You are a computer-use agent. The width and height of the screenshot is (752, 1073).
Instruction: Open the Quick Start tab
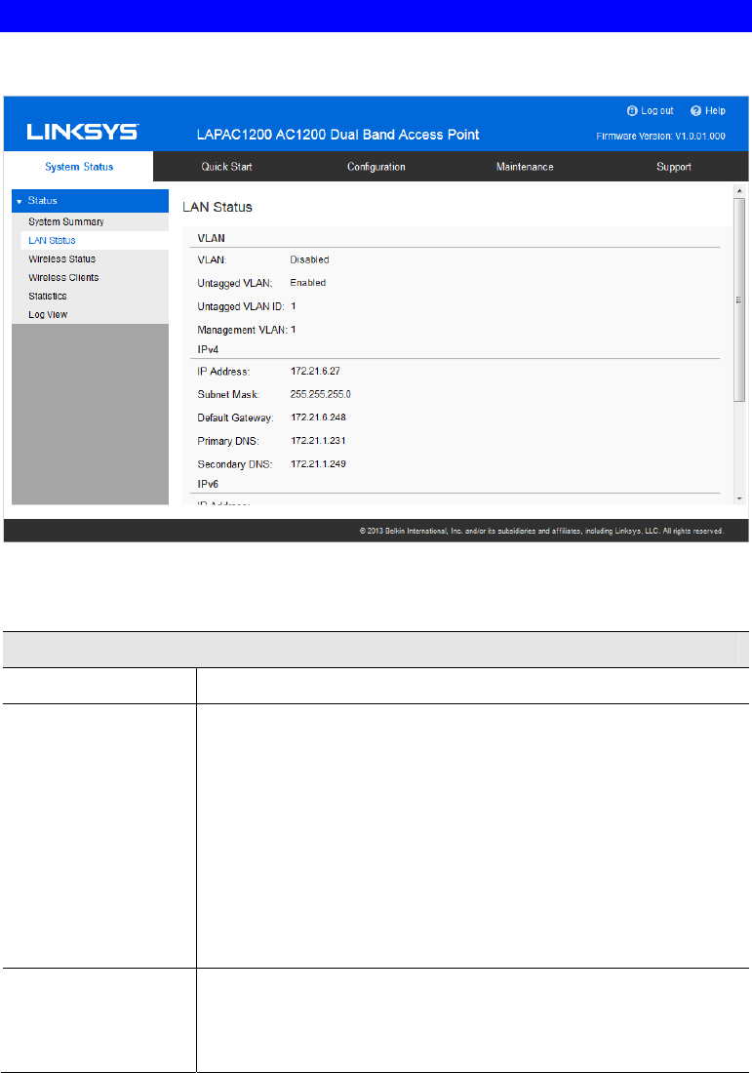pyautogui.click(x=226, y=166)
